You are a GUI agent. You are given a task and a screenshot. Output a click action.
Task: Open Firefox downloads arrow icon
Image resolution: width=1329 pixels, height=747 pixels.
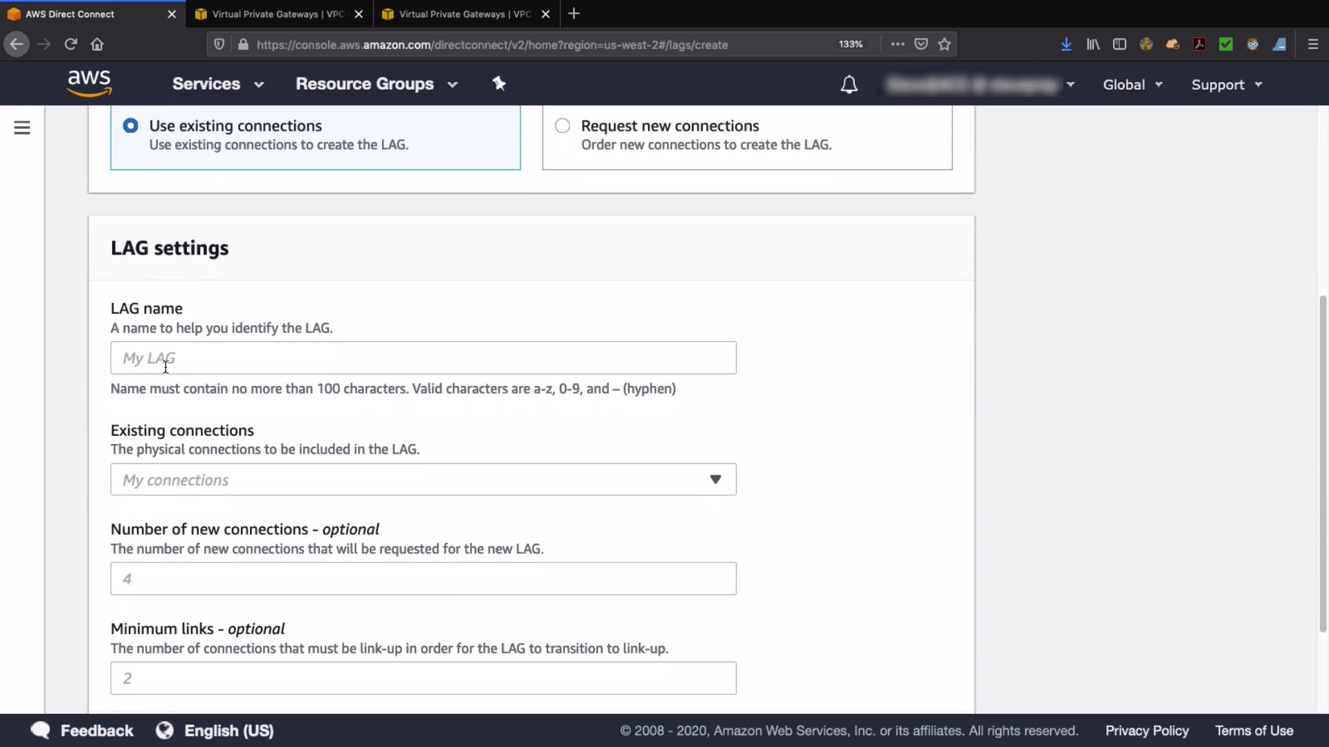click(1066, 44)
